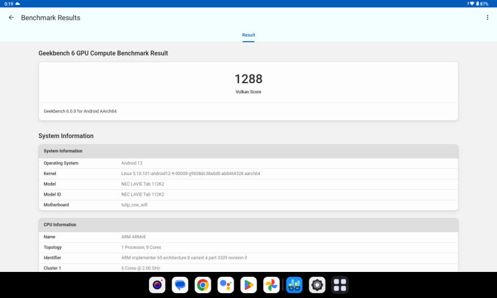Image resolution: width=497 pixels, height=298 pixels.
Task: Open Google Play Store from the dock
Action: [248, 285]
